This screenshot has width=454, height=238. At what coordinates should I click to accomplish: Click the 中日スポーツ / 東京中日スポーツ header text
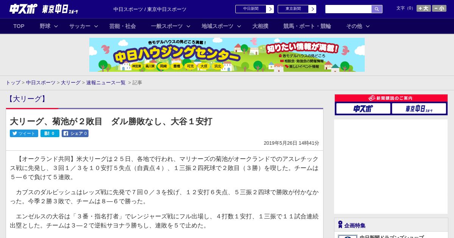tap(150, 9)
